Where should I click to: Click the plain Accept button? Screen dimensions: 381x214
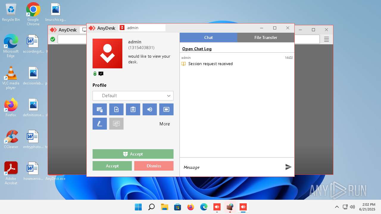coord(112,166)
